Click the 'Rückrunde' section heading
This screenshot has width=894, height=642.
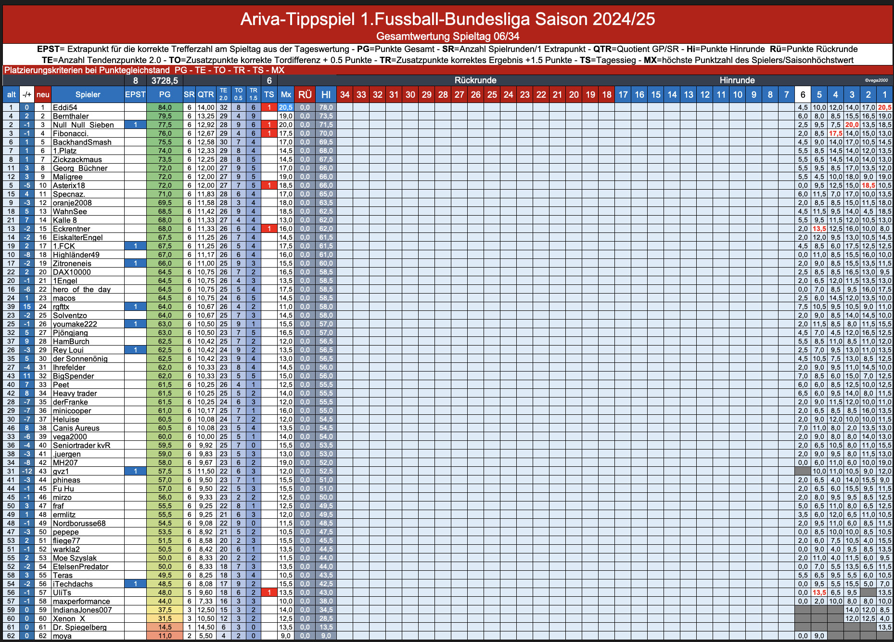[475, 80]
